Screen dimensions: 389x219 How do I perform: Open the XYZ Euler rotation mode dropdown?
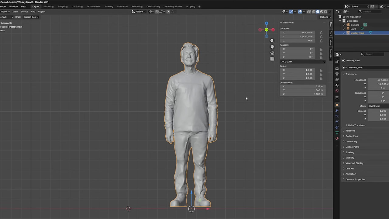(x=303, y=61)
